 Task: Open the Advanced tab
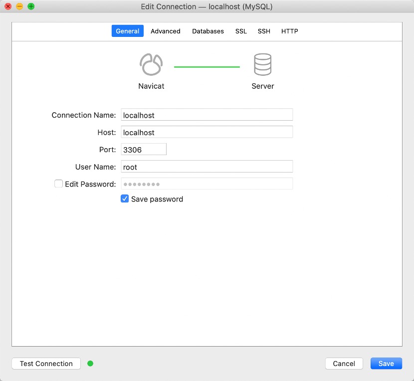coord(166,31)
